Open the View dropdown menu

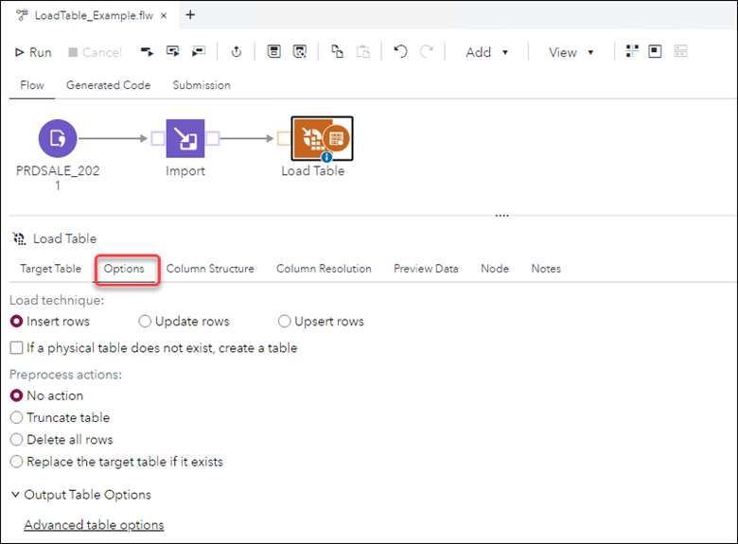(x=571, y=52)
